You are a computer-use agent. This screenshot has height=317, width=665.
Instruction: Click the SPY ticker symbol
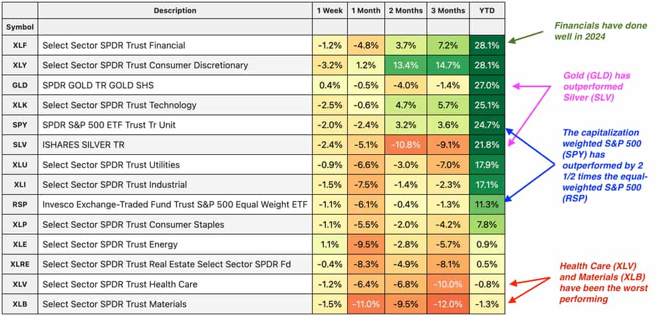coord(19,125)
